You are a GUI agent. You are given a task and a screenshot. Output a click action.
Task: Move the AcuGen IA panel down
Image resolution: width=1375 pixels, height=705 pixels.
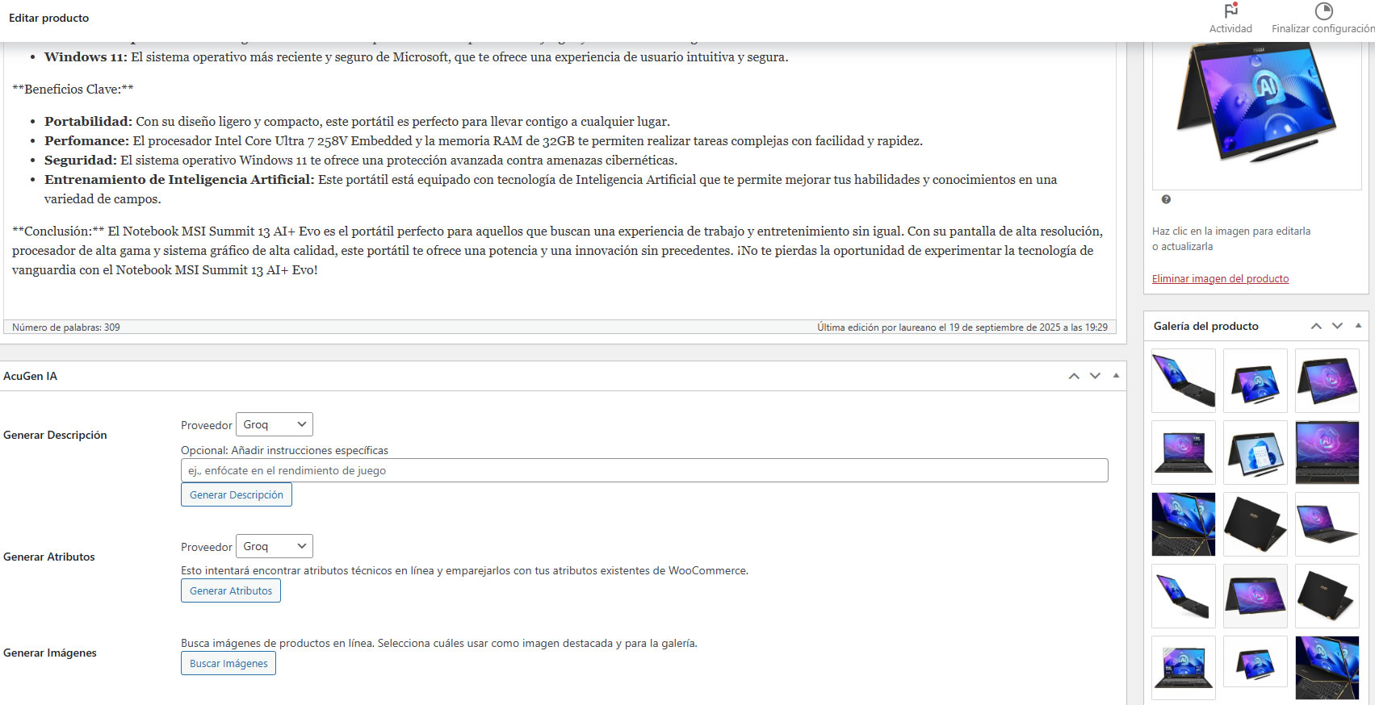(x=1095, y=376)
